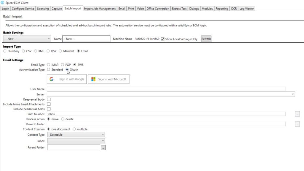This screenshot has width=304, height=171.
Task: Choose Standard authentication type
Action: (x=49, y=70)
